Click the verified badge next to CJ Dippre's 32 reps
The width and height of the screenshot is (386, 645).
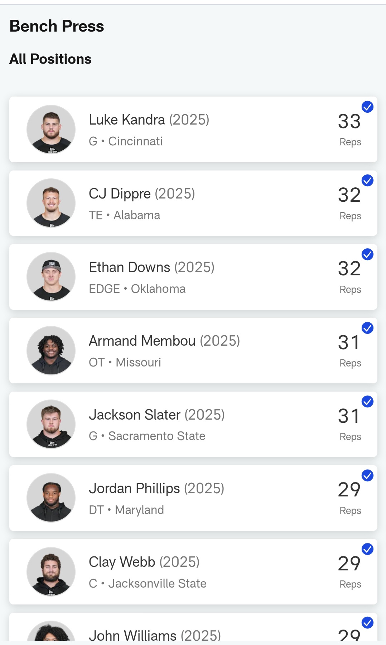tap(367, 180)
